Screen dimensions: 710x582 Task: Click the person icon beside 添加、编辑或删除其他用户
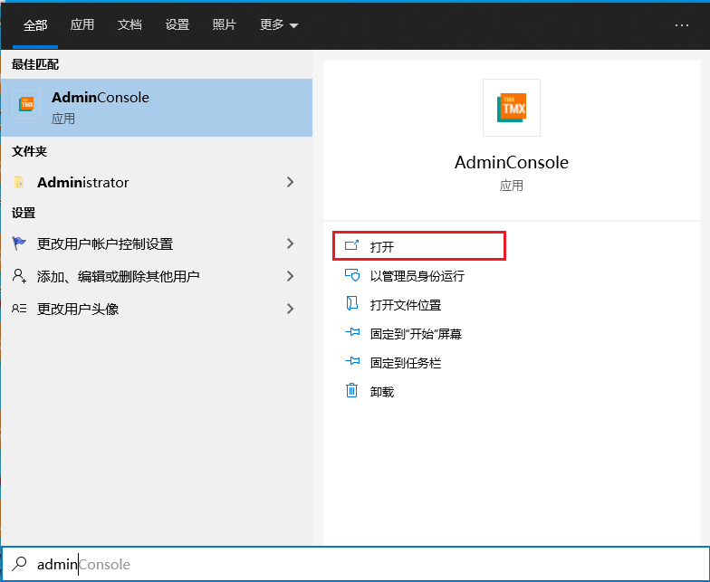19,276
